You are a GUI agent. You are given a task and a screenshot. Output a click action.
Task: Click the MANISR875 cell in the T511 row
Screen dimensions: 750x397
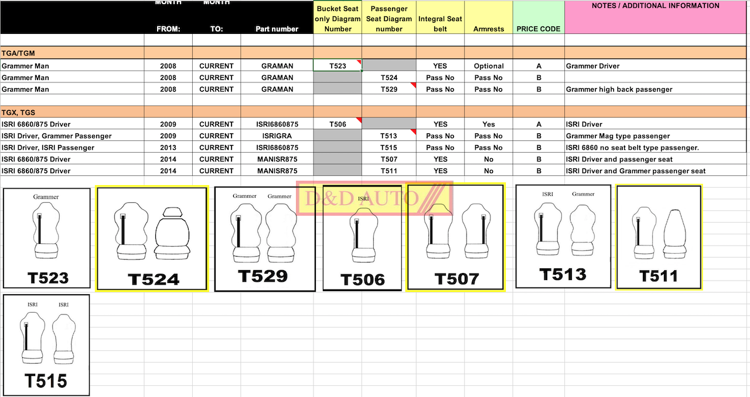click(277, 171)
